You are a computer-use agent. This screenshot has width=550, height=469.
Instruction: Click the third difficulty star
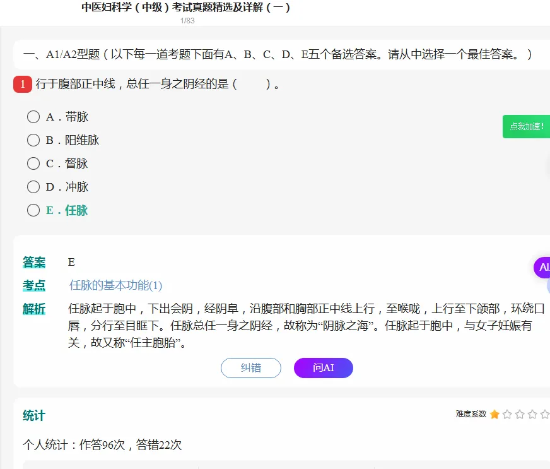tap(520, 415)
